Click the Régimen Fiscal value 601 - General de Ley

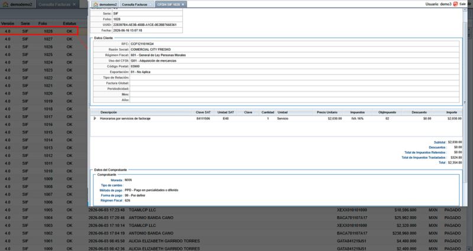click(x=158, y=55)
